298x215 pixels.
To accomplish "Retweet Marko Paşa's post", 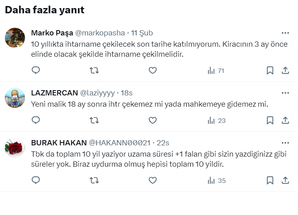I will pos(94,70).
